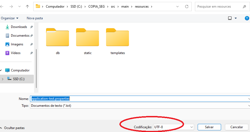
Task: Change the view layout icon
Action: (230, 18)
